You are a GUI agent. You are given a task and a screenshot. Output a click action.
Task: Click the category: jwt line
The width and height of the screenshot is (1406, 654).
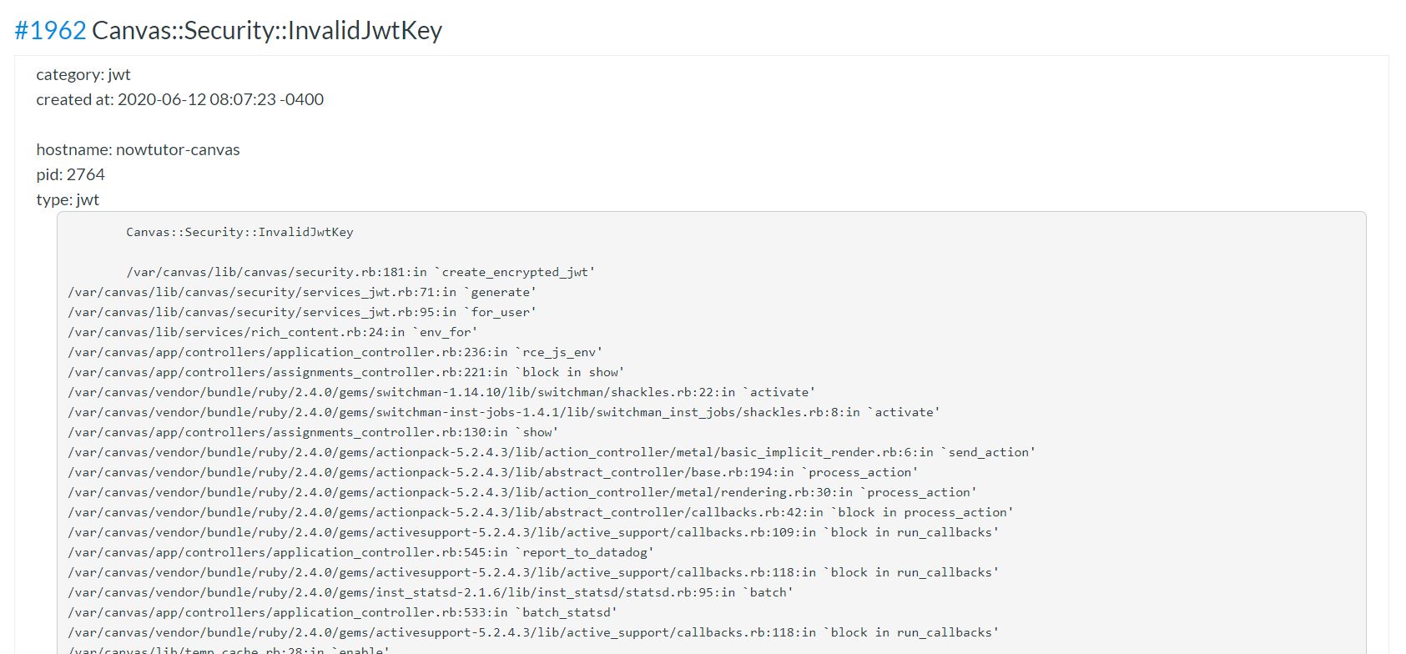tap(83, 74)
